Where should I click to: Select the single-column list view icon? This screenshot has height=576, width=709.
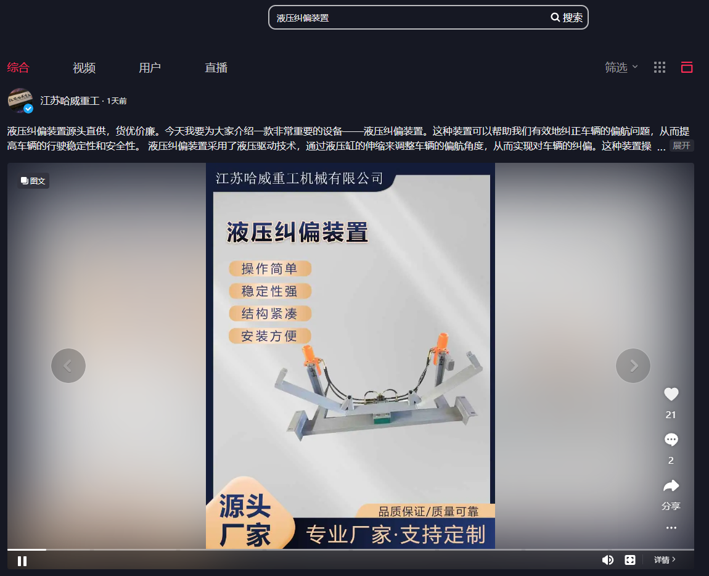point(687,67)
